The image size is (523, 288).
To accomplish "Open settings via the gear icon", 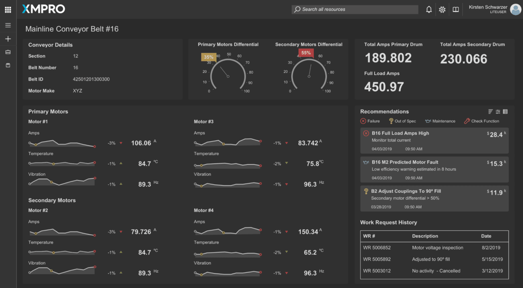I will [442, 10].
